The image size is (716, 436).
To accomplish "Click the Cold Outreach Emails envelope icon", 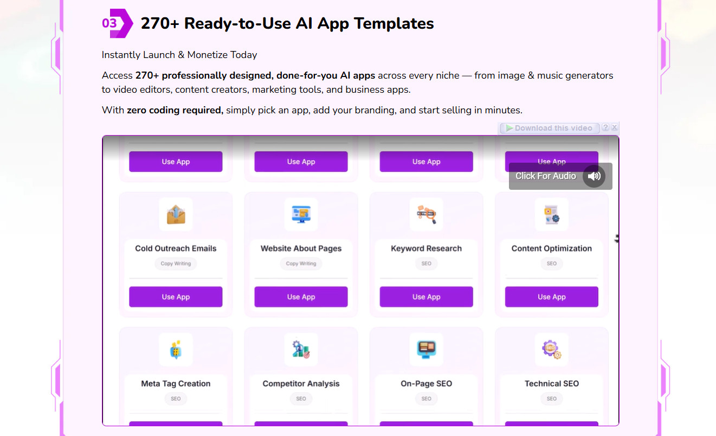I will (x=176, y=215).
